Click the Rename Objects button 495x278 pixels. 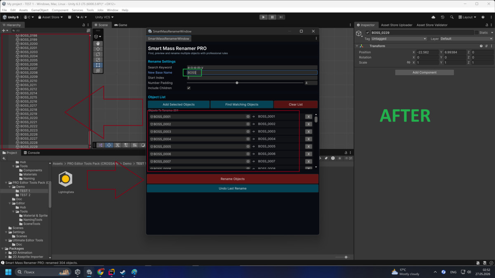[x=233, y=179]
